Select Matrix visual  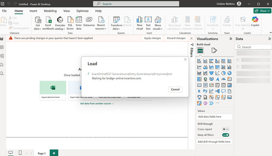pyautogui.click(x=229, y=85)
